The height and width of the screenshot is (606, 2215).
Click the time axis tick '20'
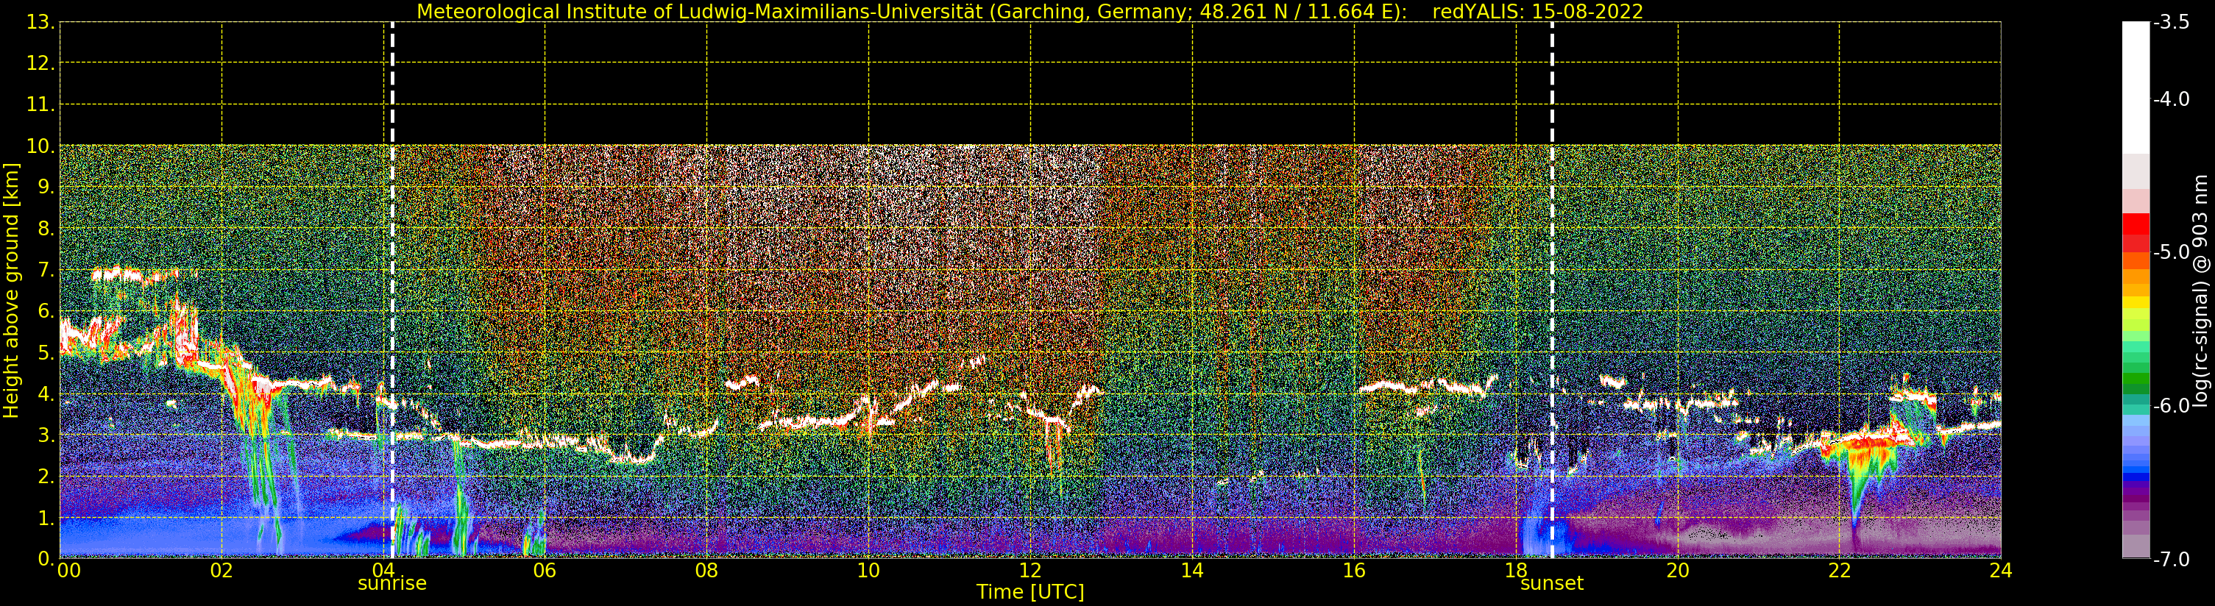click(x=1678, y=571)
